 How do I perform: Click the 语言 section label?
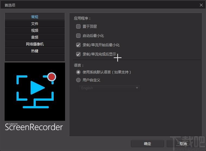pyautogui.click(x=79, y=65)
